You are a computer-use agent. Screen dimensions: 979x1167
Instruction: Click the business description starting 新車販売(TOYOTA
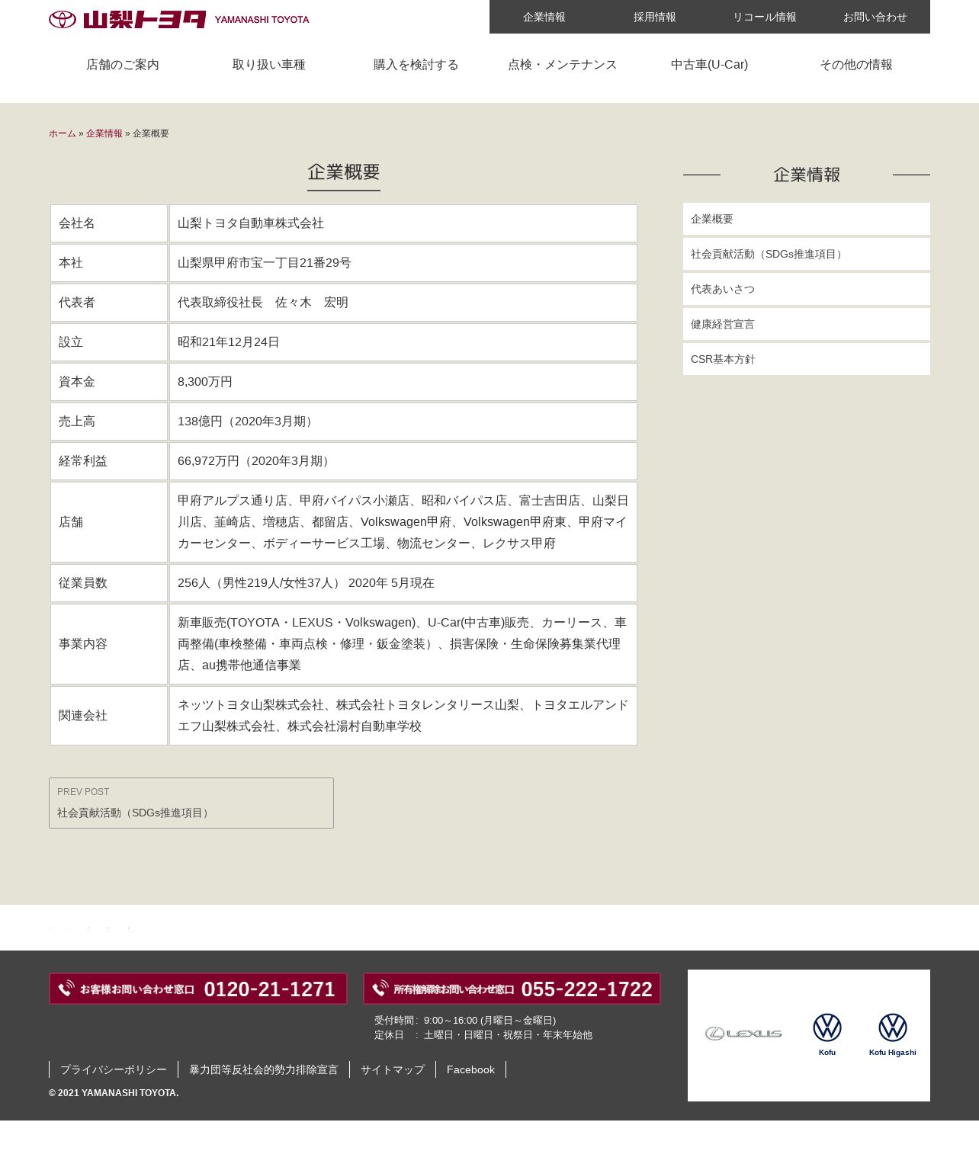(403, 644)
